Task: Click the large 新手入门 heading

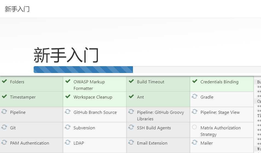Action: coord(66,55)
